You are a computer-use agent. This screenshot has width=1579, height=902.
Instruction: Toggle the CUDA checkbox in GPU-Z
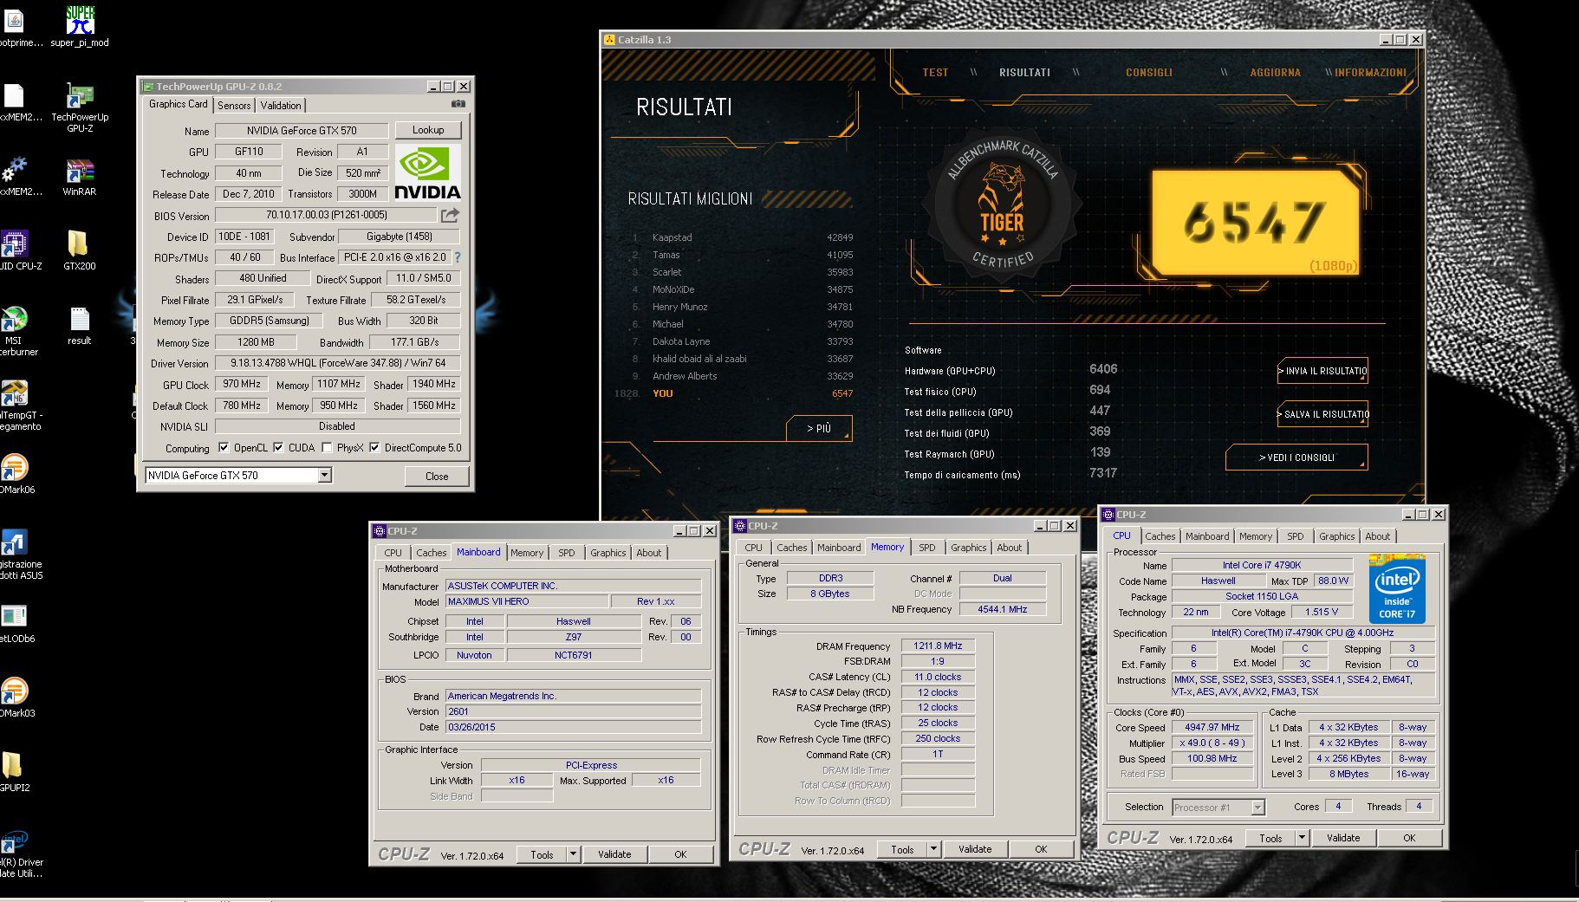(278, 448)
